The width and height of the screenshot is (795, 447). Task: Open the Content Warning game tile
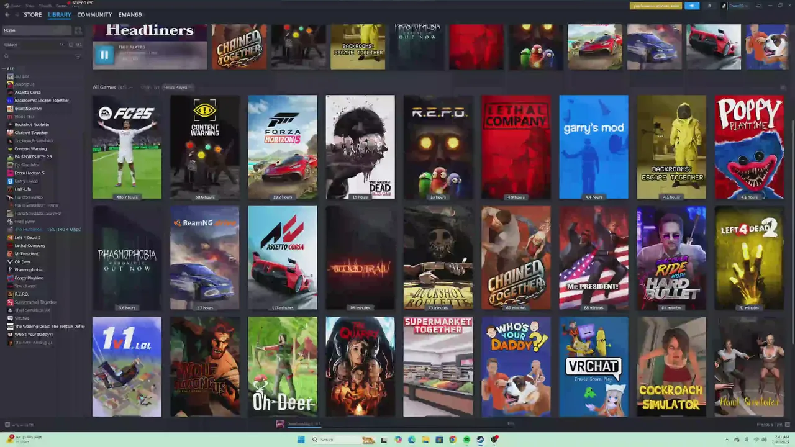point(205,147)
